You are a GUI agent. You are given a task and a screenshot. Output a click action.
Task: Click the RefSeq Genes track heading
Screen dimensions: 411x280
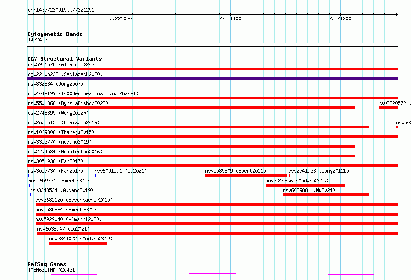coord(47,264)
